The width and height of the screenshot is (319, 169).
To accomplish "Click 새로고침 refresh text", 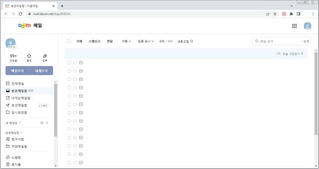I will 183,41.
